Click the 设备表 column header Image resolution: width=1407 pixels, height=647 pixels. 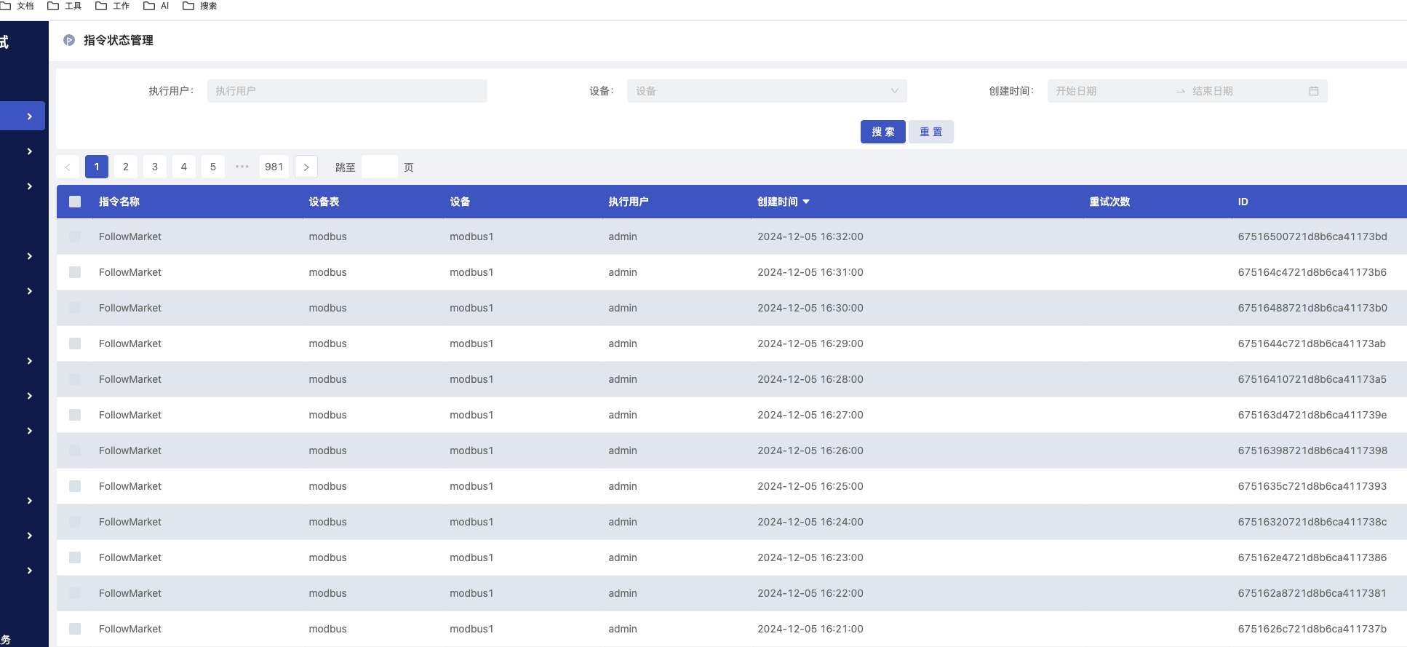point(324,202)
